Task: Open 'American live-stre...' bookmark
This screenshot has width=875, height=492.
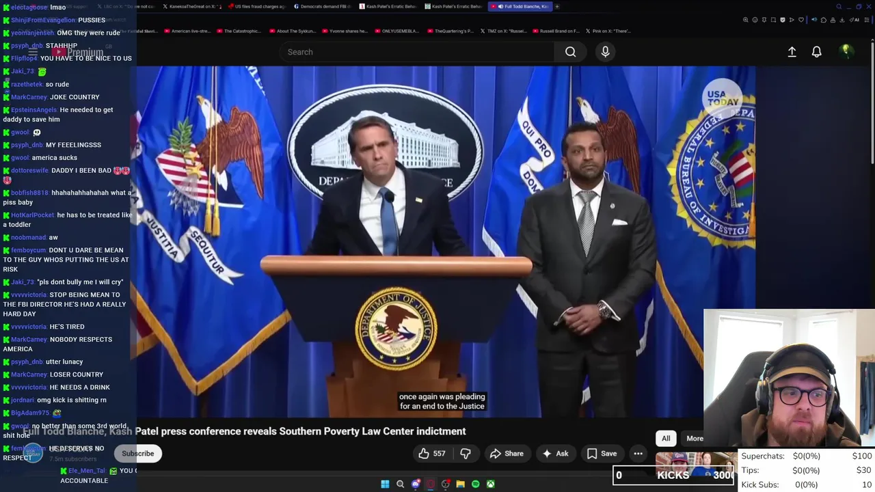Action: 187,31
